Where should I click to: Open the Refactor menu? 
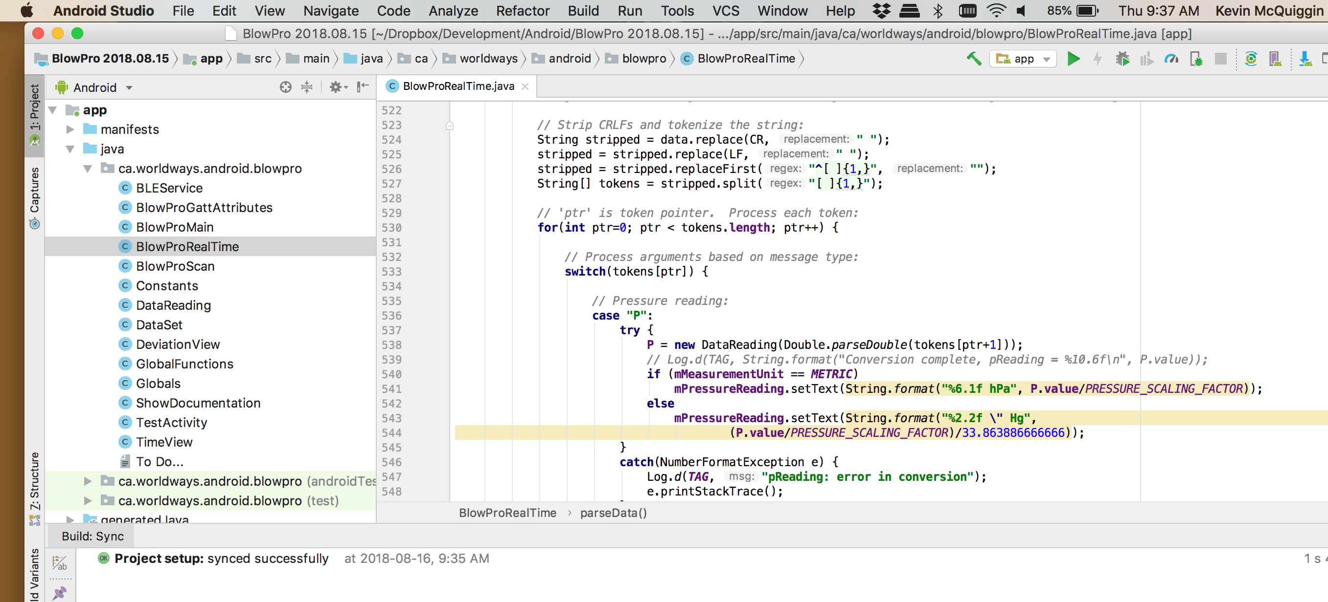tap(522, 10)
